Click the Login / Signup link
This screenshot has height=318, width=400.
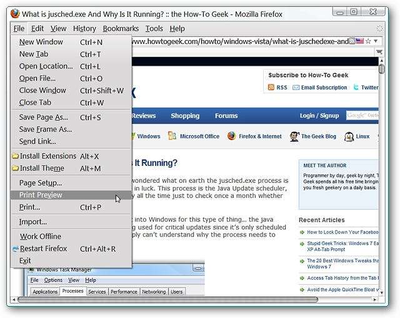coord(319,116)
